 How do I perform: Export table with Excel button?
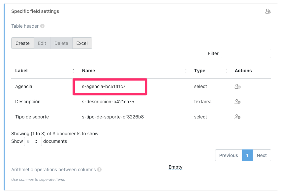point(82,43)
